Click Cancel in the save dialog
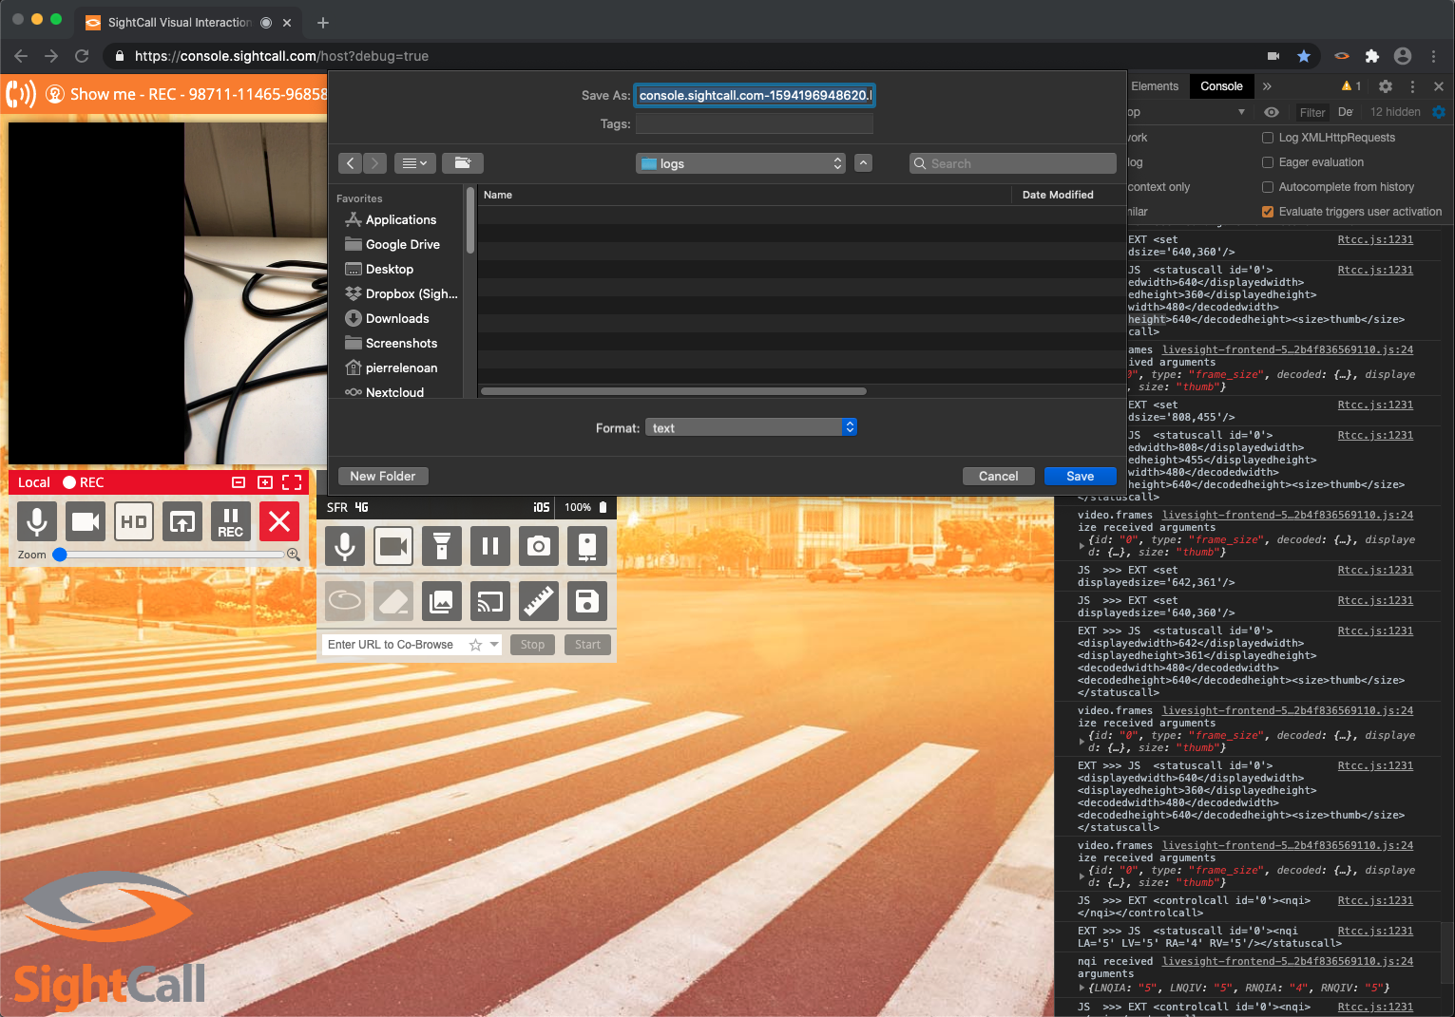Screen dimensions: 1455x1017 tap(999, 477)
